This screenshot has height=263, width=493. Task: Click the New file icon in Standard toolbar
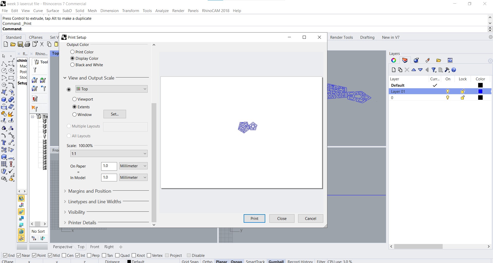(x=6, y=44)
